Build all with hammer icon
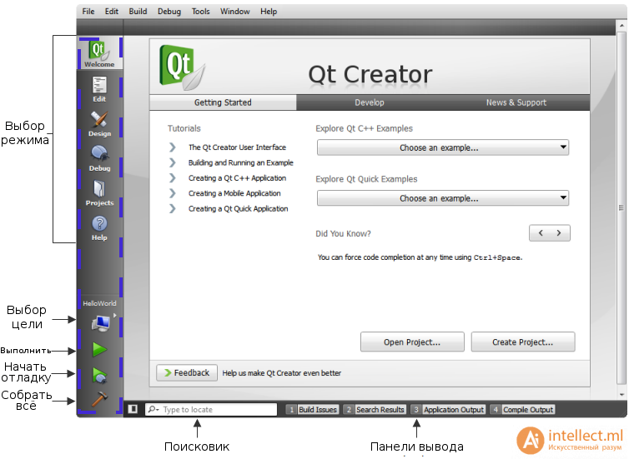The image size is (629, 459). (99, 399)
